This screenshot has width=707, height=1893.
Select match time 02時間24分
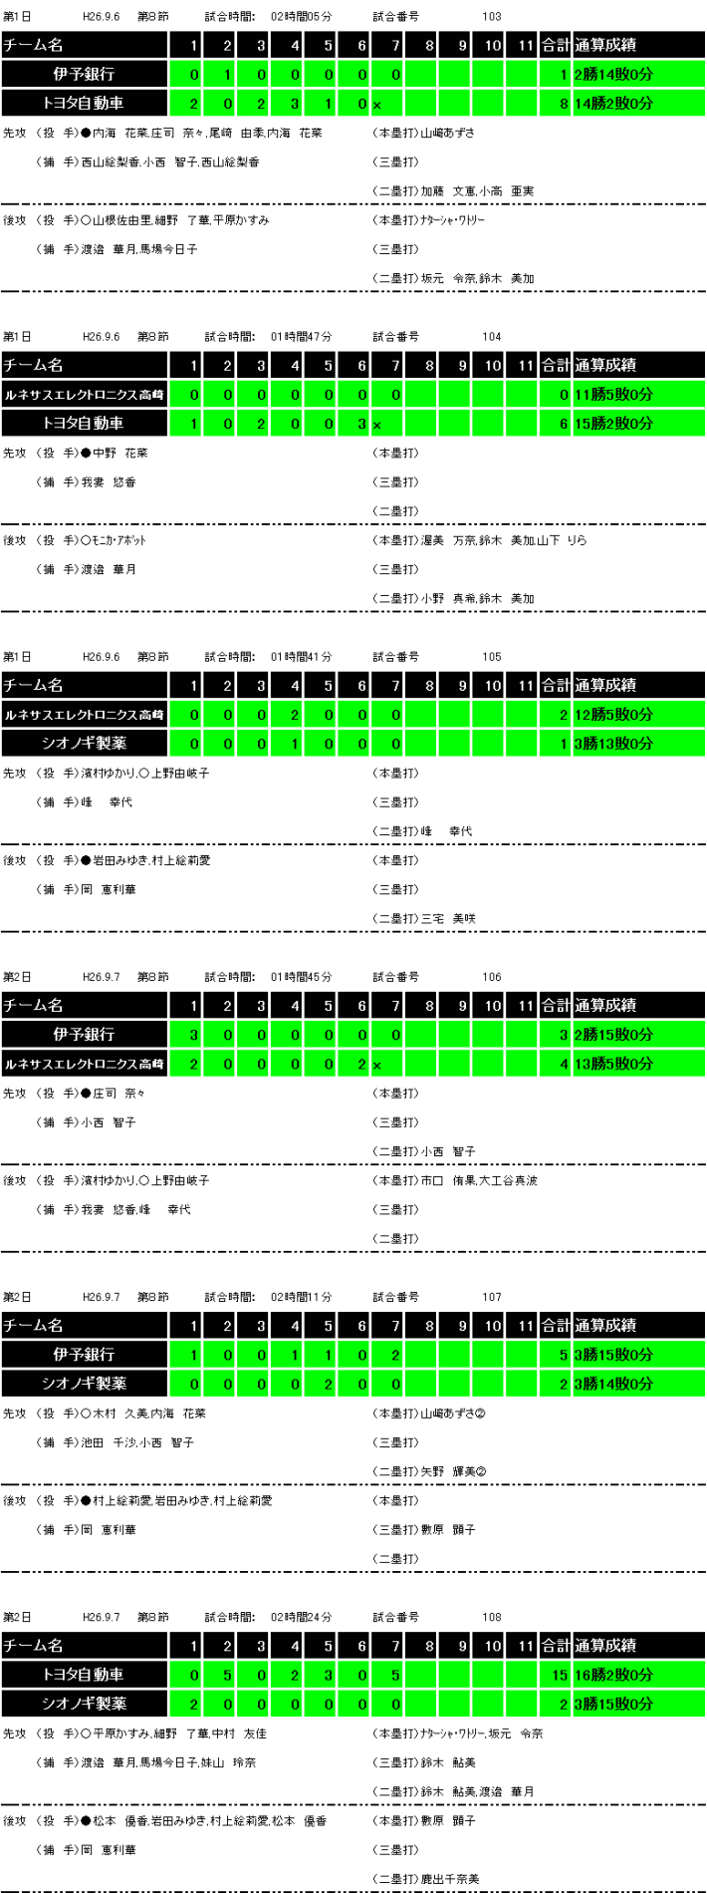tap(302, 1617)
